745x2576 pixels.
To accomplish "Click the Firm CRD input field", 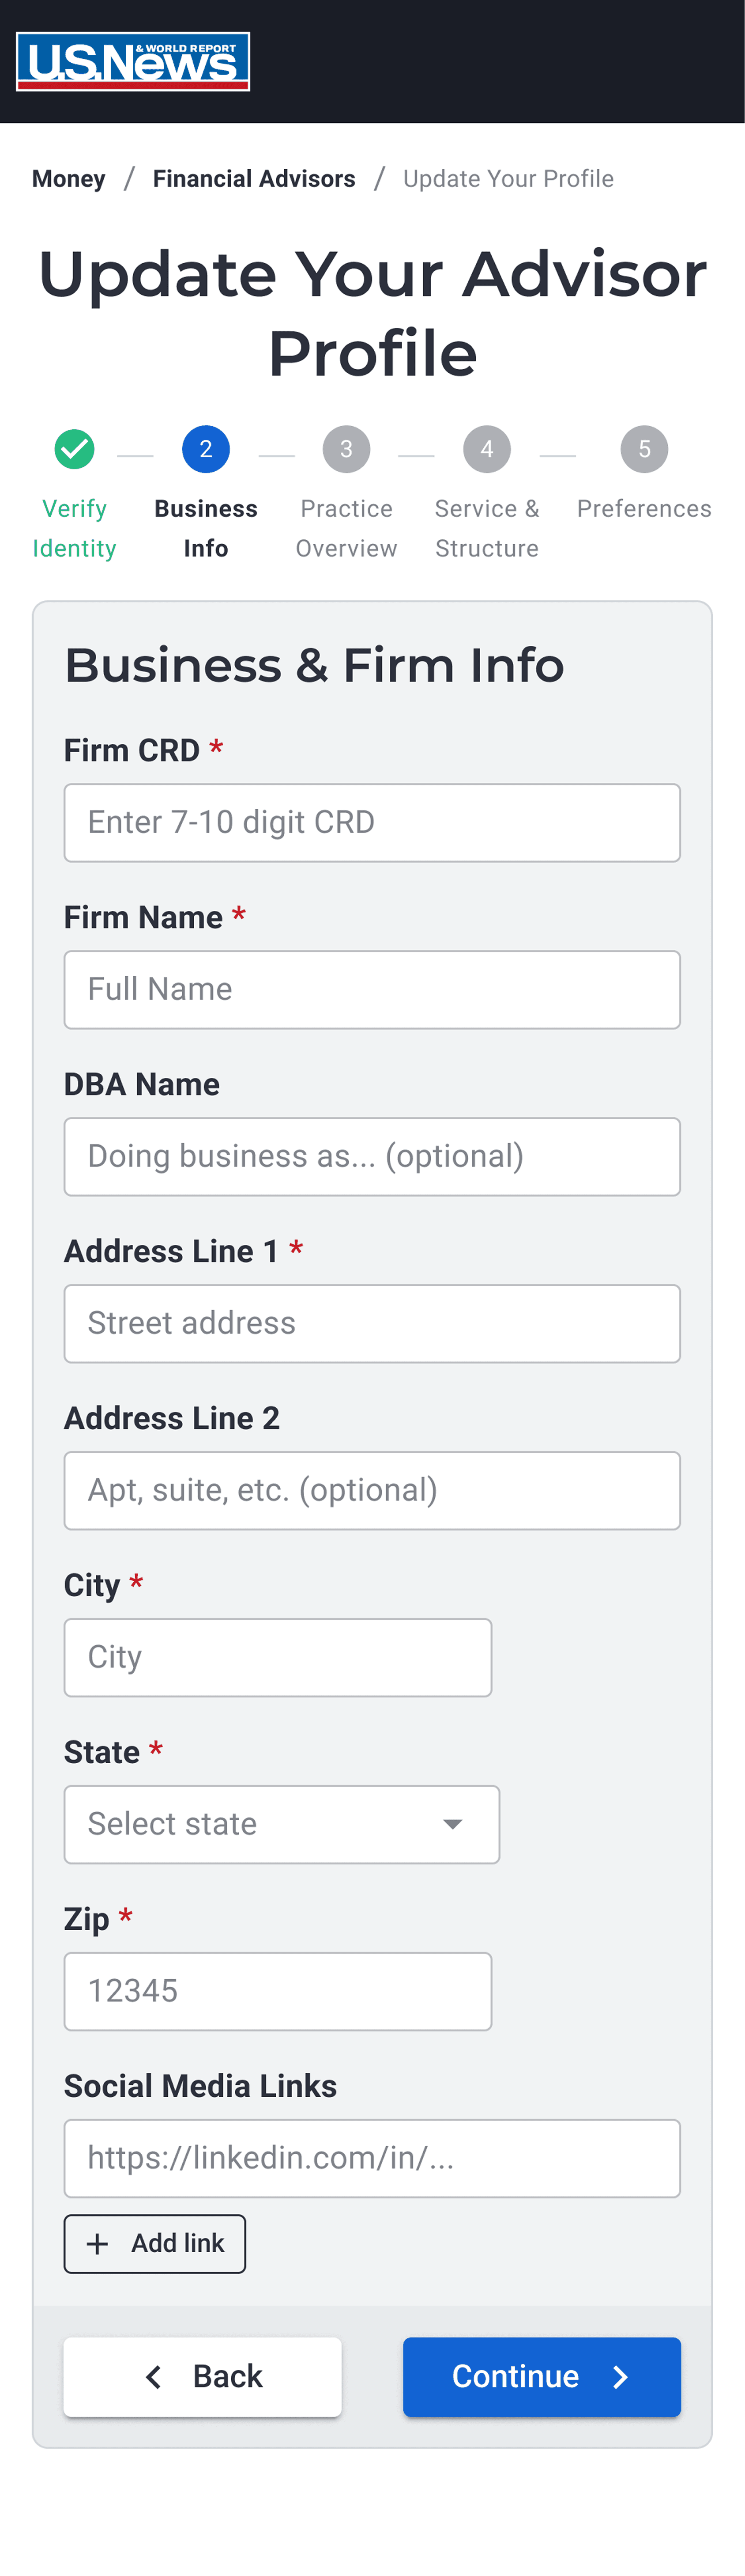I will coord(372,822).
